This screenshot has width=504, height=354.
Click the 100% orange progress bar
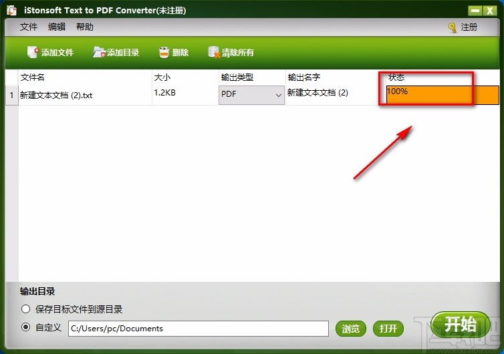coord(443,95)
